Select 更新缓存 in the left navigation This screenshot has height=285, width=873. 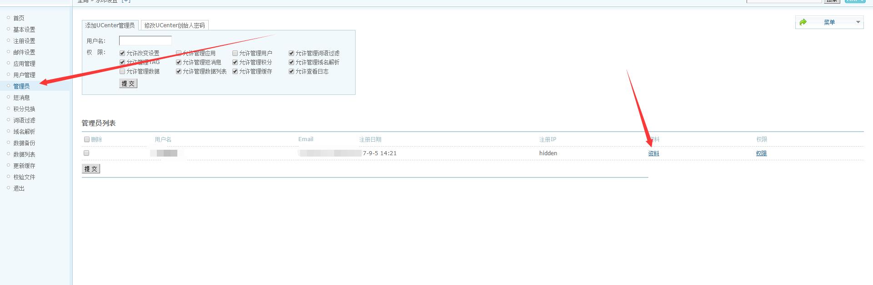pyautogui.click(x=24, y=166)
